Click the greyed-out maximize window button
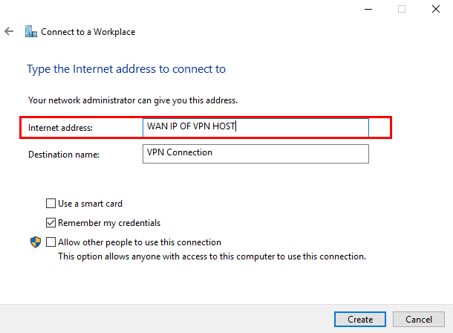Screen dimensions: 453x333 tap(402, 9)
